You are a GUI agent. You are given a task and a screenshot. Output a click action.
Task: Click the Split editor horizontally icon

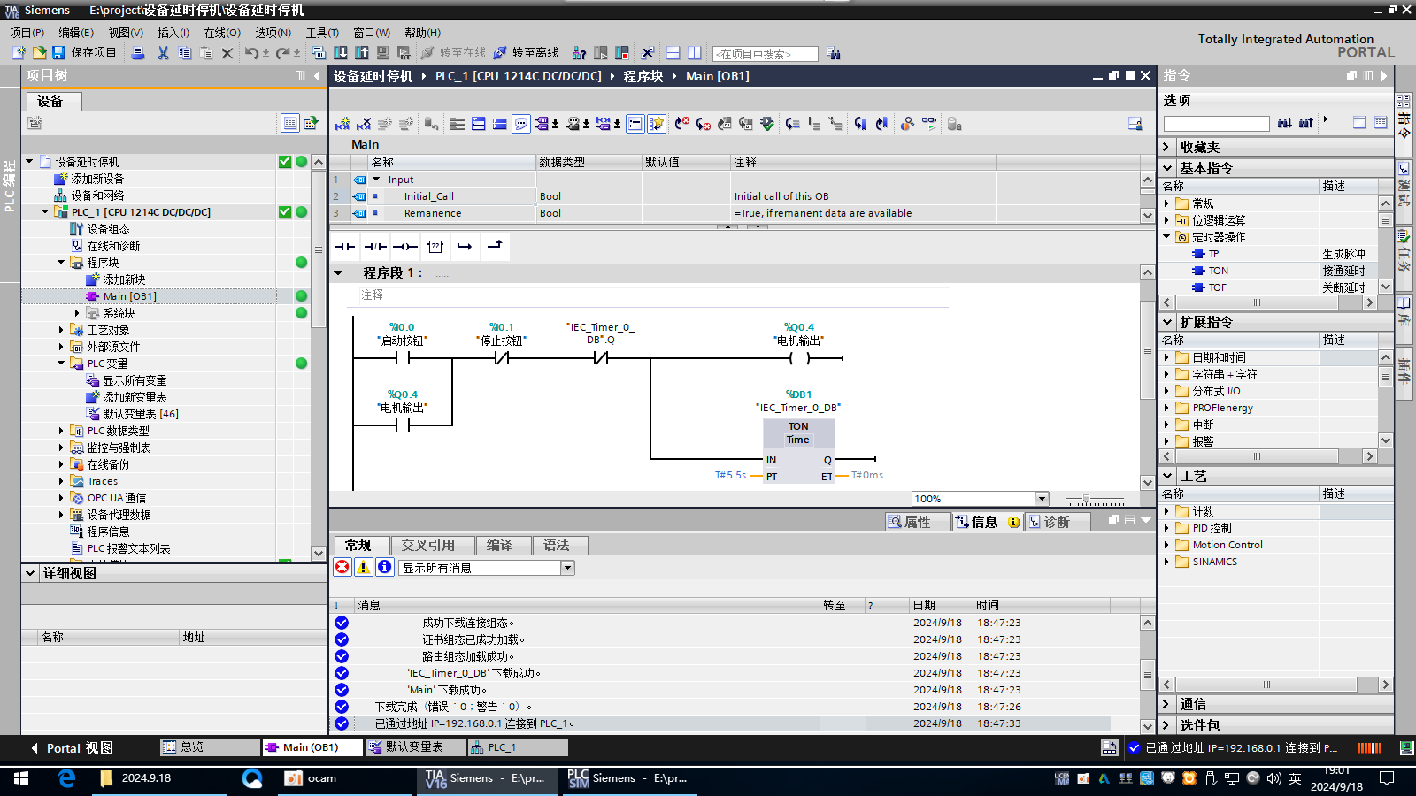pos(673,53)
